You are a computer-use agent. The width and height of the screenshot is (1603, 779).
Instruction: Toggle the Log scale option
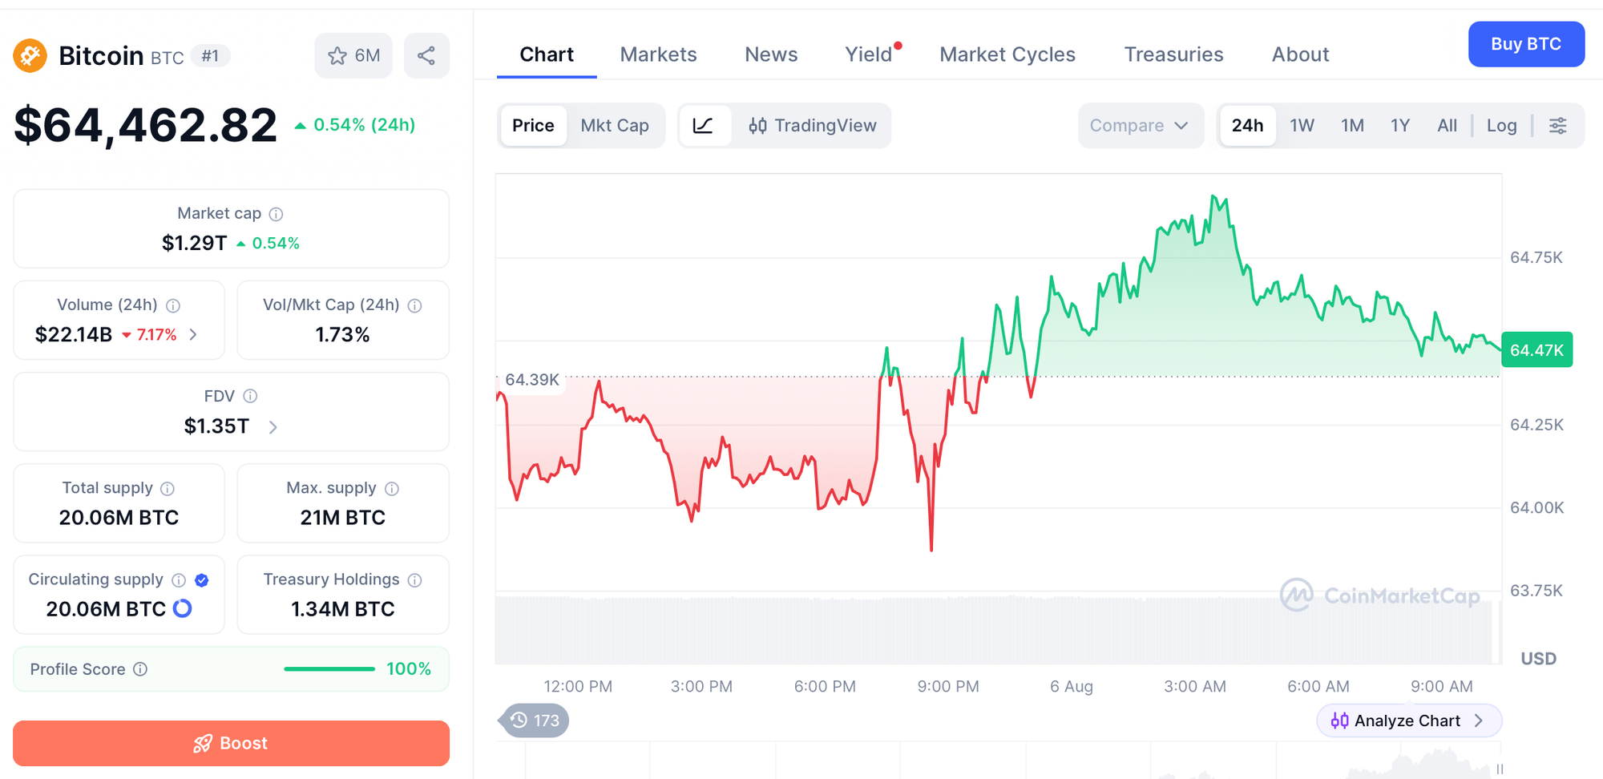point(1501,126)
